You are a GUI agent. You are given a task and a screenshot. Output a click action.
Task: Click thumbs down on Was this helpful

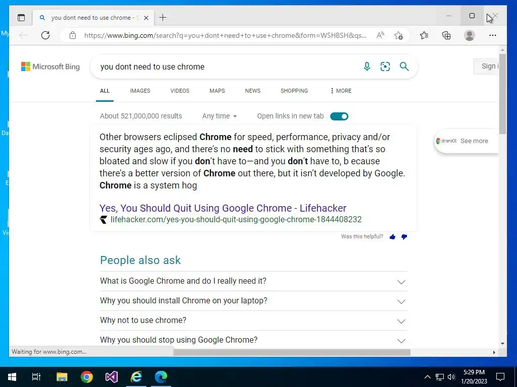tap(404, 237)
